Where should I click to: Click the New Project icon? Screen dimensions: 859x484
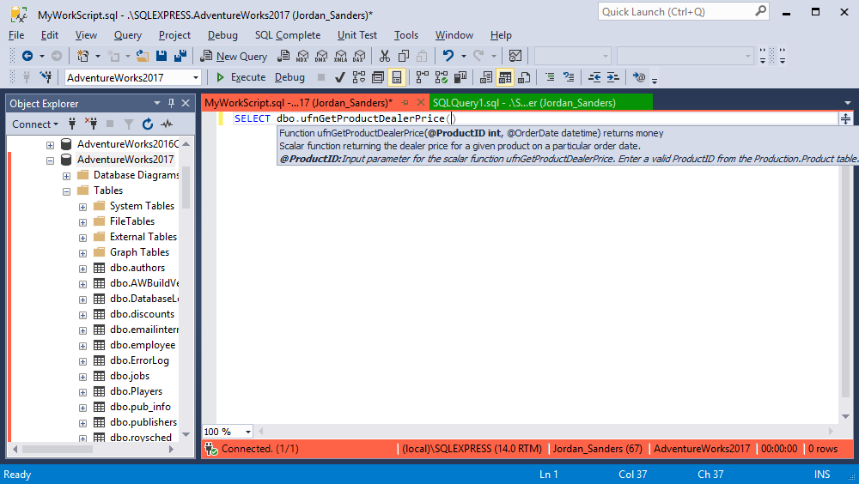82,56
